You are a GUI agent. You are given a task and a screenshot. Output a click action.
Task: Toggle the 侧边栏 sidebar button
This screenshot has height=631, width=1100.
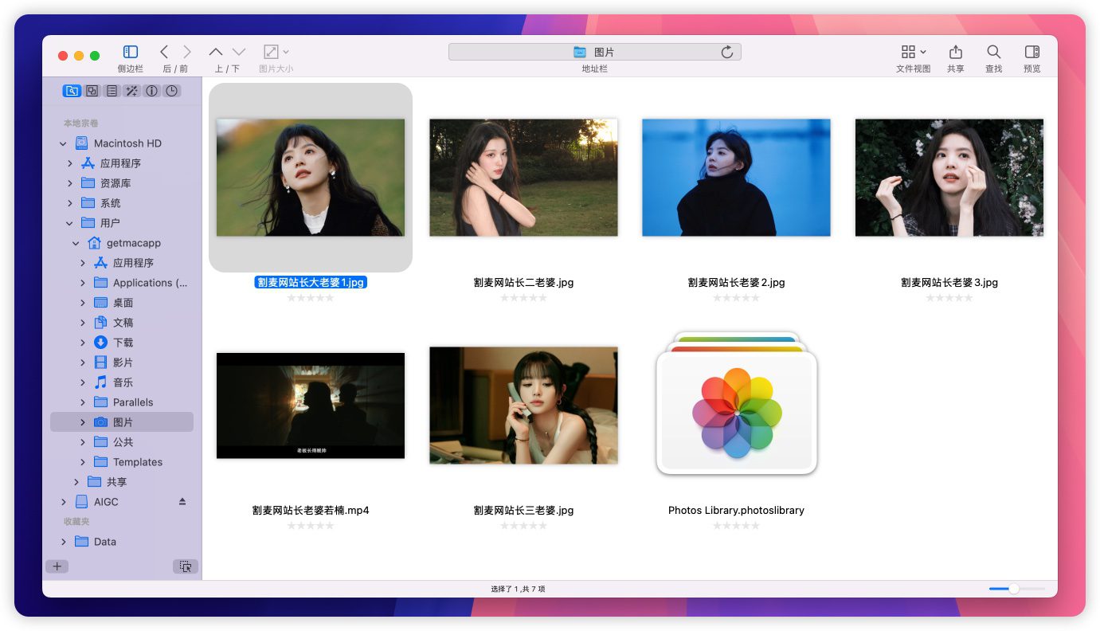(x=131, y=52)
